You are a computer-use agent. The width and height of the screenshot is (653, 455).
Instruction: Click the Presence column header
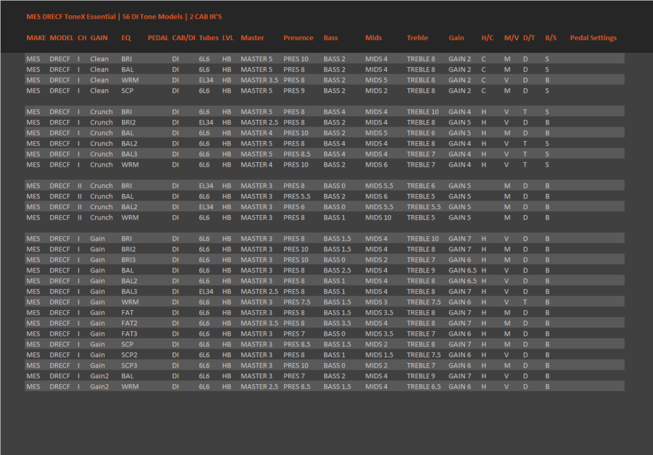[x=298, y=38]
